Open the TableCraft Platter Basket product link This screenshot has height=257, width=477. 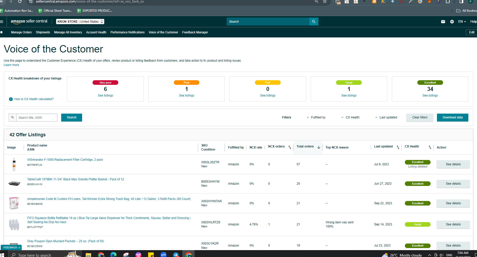click(x=75, y=179)
